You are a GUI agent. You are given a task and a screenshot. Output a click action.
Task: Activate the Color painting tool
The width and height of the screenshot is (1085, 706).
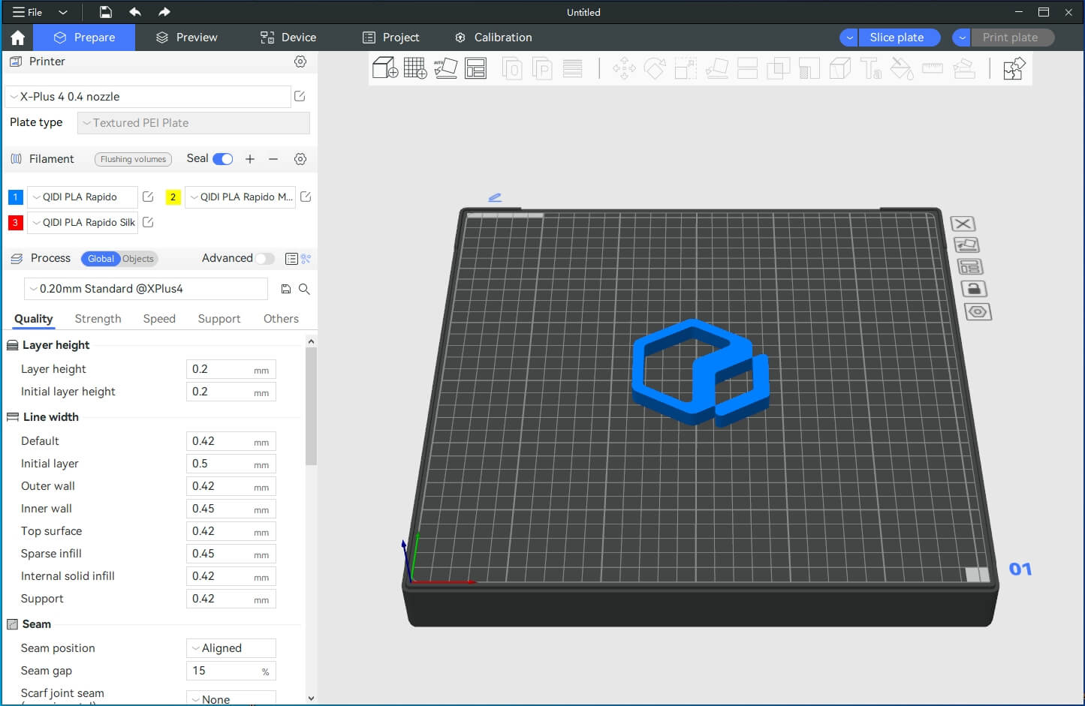[902, 68]
